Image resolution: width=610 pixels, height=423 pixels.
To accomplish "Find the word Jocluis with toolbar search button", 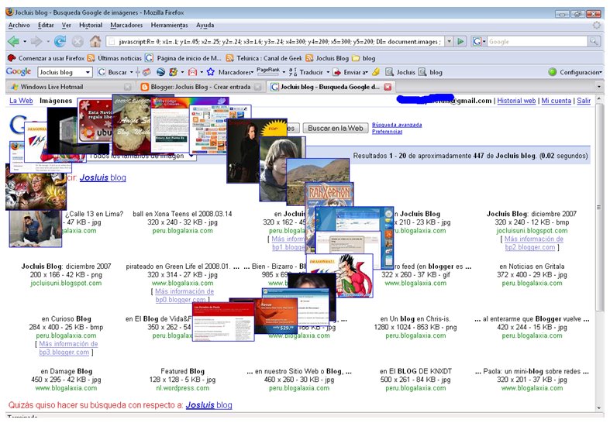I will click(x=400, y=72).
